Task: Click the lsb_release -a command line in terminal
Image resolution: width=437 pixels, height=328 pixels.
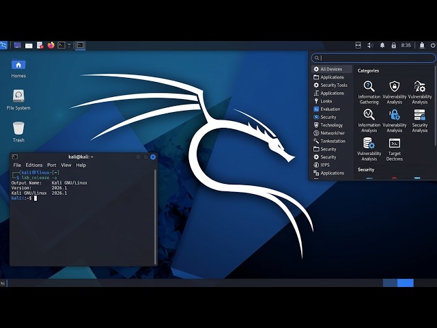Action: click(x=39, y=178)
